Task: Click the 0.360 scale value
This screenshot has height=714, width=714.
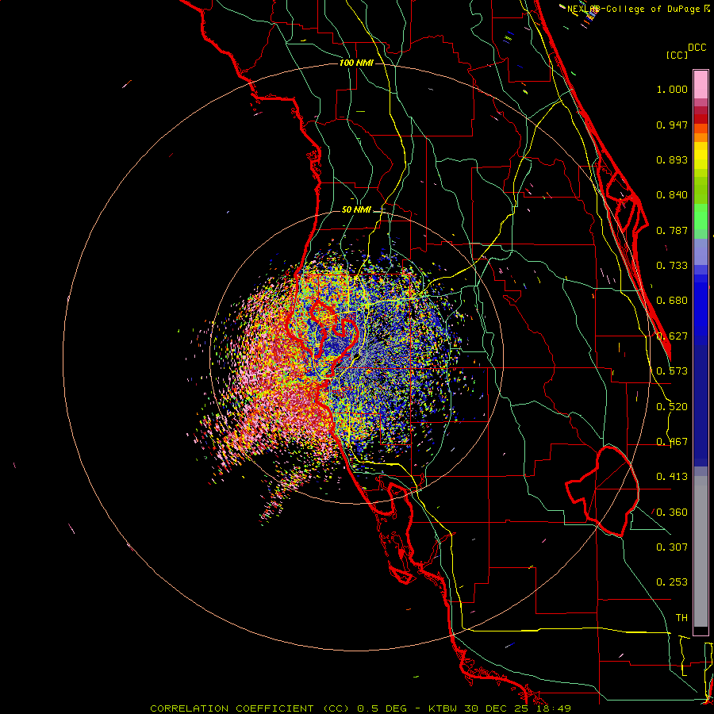Action: [672, 512]
